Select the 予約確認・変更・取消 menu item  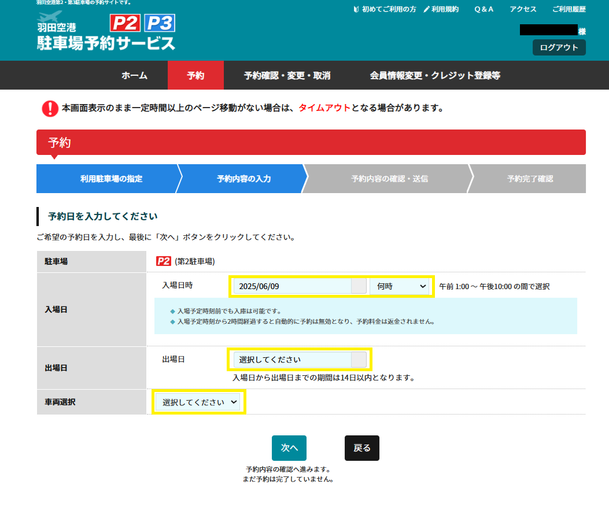(x=287, y=76)
